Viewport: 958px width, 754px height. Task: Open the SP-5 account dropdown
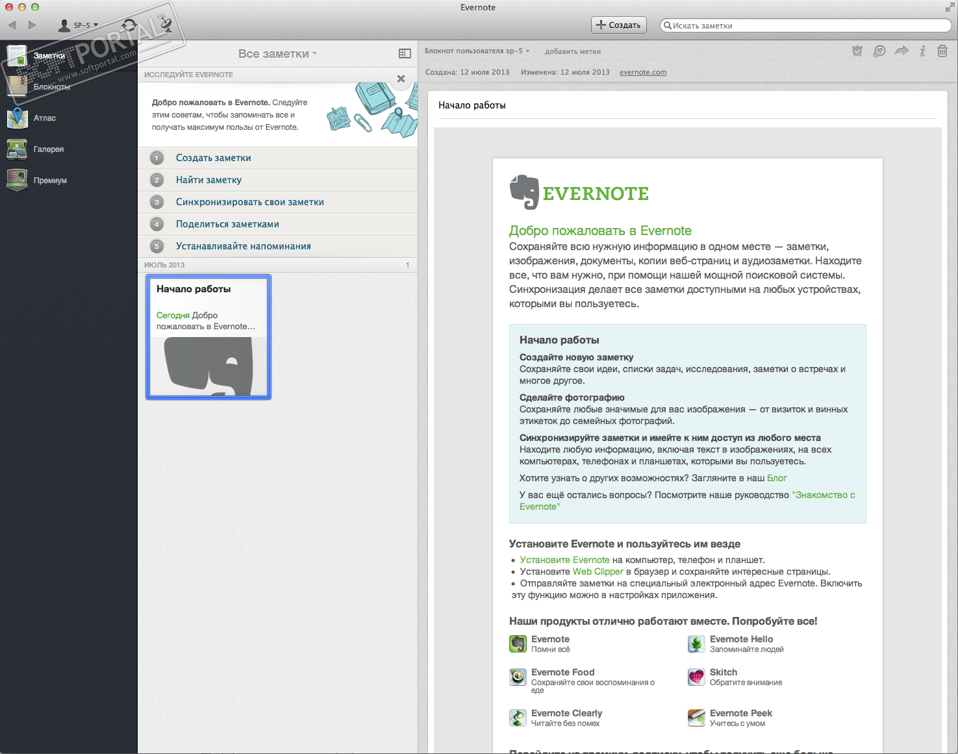pyautogui.click(x=79, y=25)
